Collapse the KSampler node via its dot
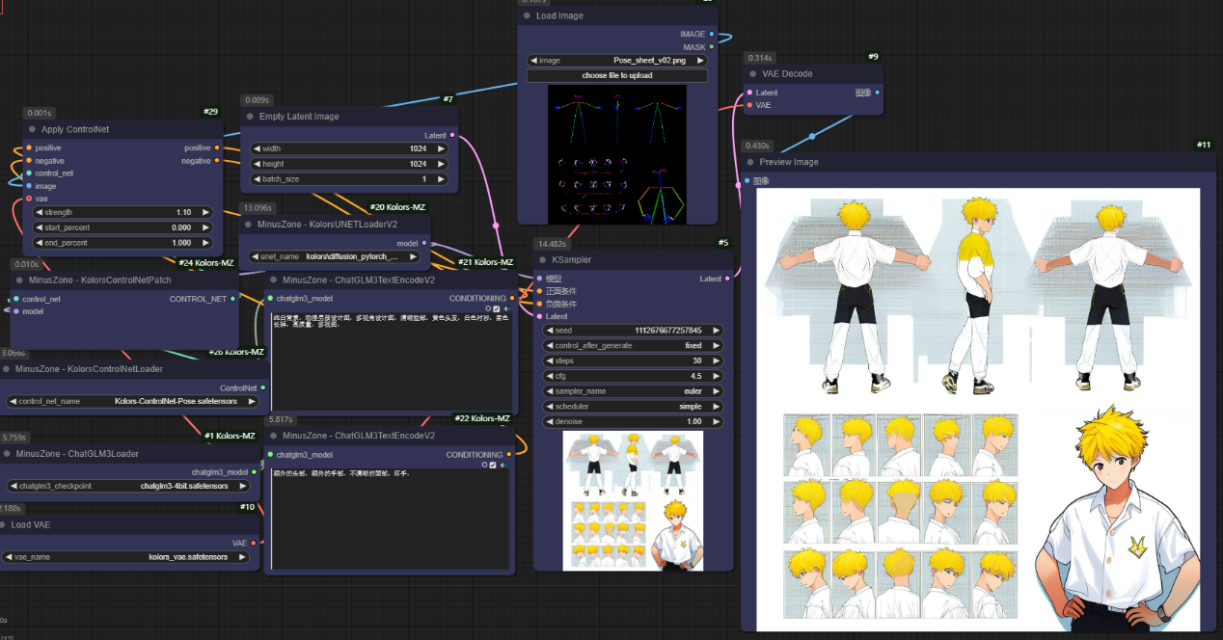This screenshot has height=640, width=1223. 542,260
